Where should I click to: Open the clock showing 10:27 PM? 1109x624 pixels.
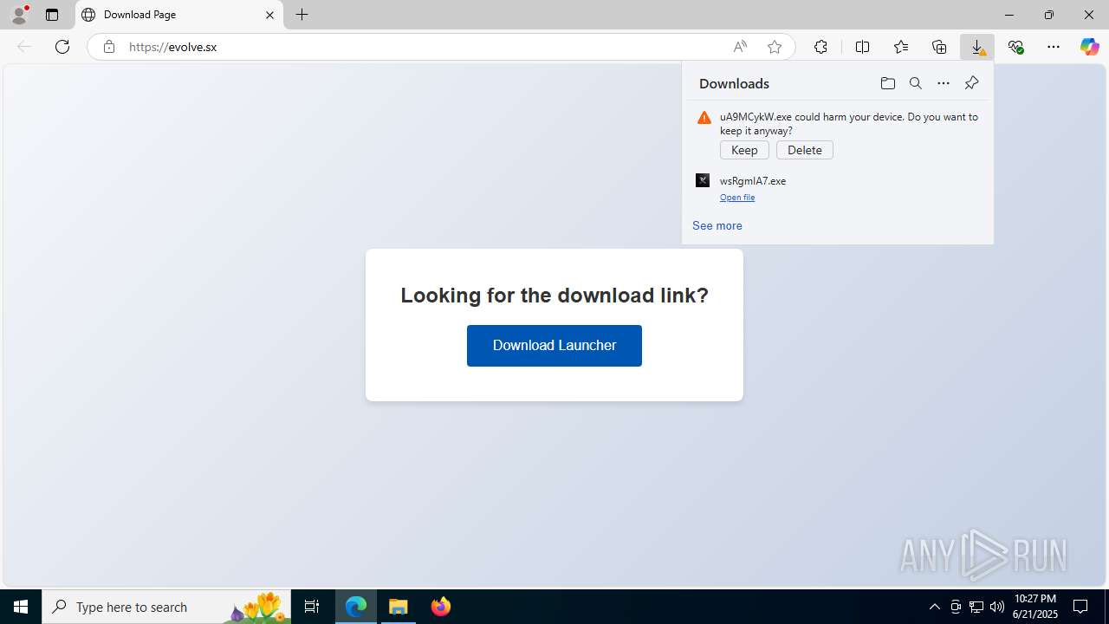coord(1034,607)
